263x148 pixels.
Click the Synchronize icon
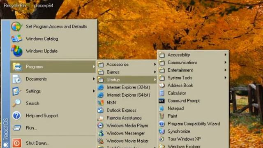click(x=161, y=132)
